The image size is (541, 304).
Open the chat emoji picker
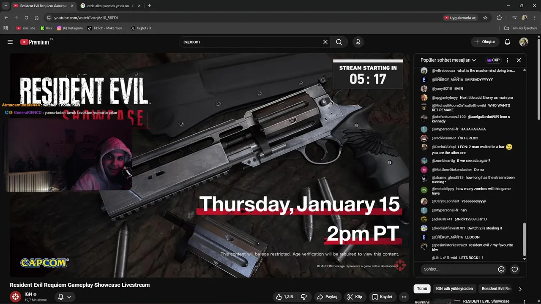501,269
